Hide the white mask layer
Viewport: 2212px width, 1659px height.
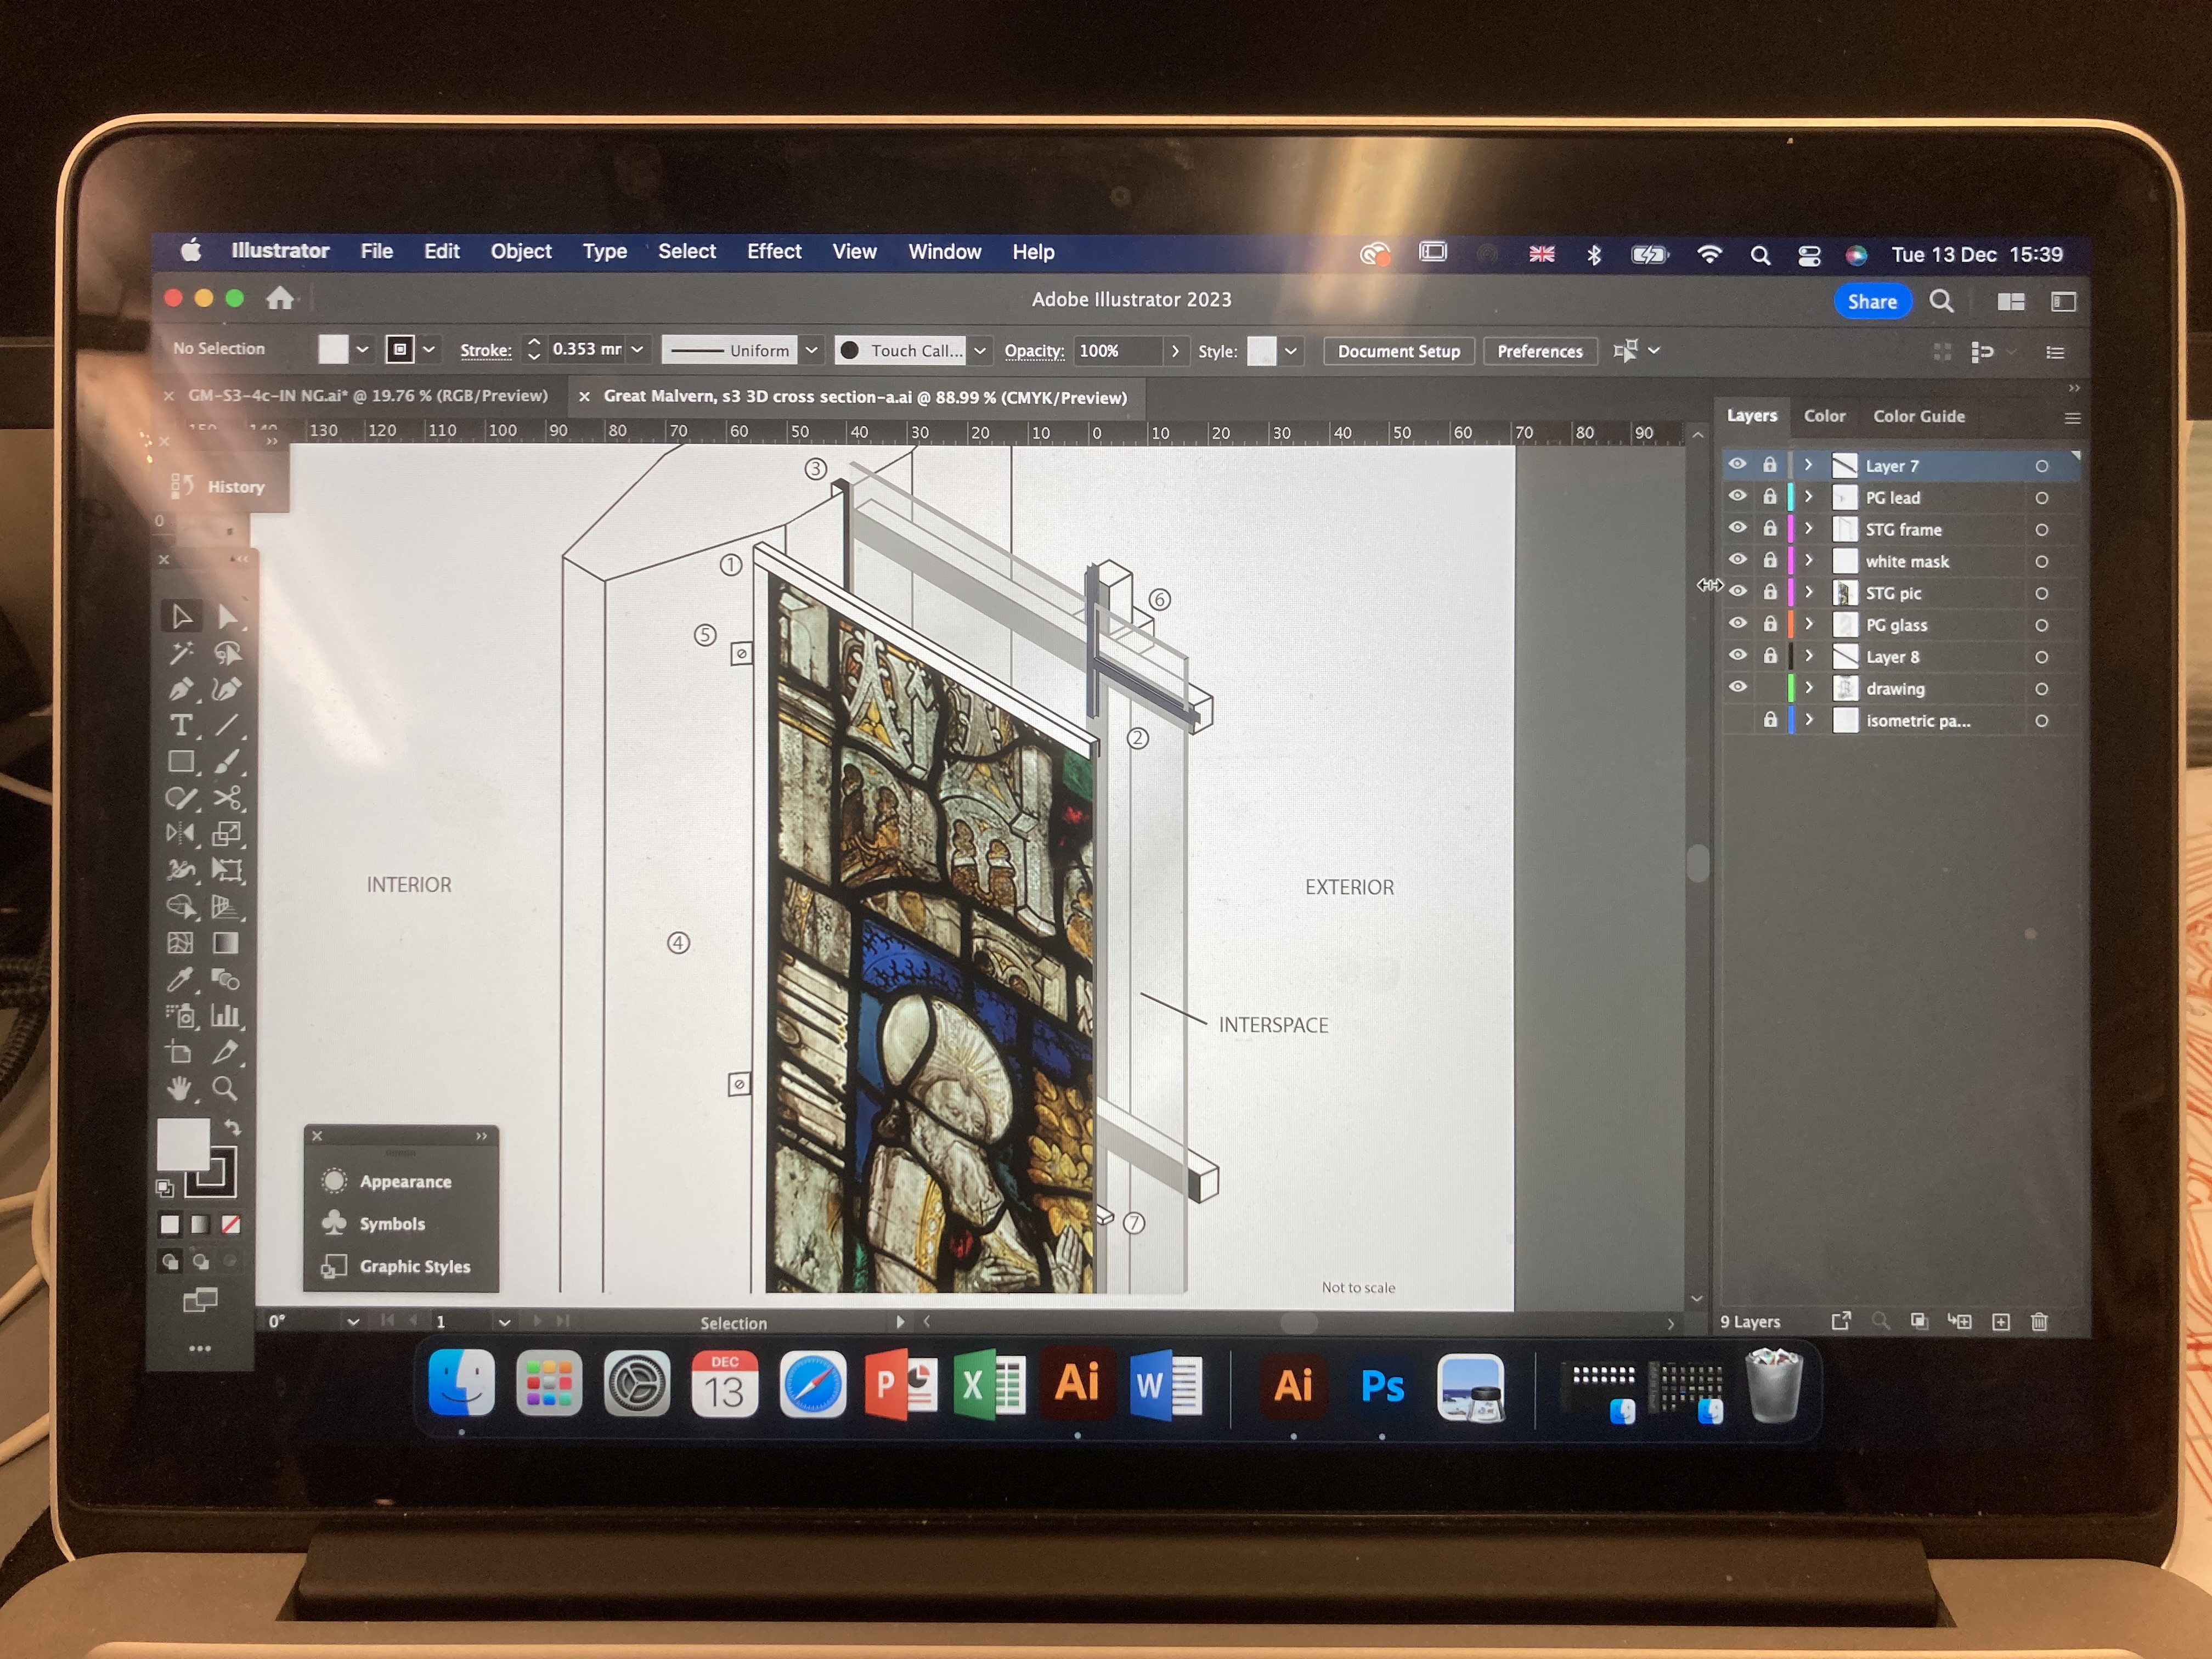(x=1738, y=561)
